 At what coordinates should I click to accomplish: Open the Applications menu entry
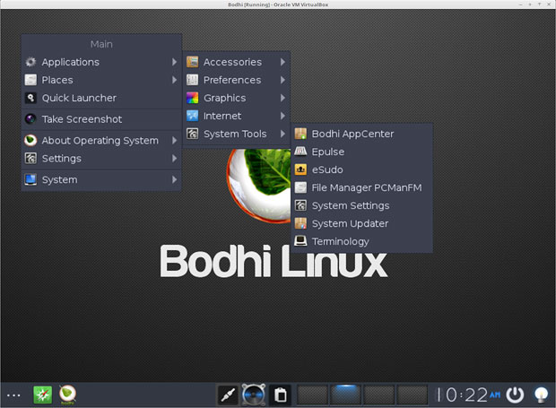pyautogui.click(x=101, y=62)
